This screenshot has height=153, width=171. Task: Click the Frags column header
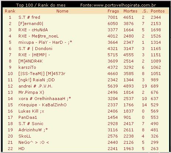click(x=113, y=11)
